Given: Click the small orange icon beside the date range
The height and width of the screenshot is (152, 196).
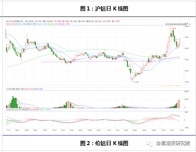Looking at the screenshot, I should pyautogui.click(x=190, y=24).
